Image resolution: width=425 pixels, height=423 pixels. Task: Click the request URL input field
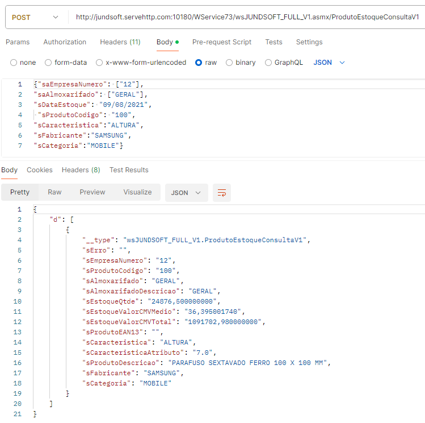pyautogui.click(x=247, y=17)
